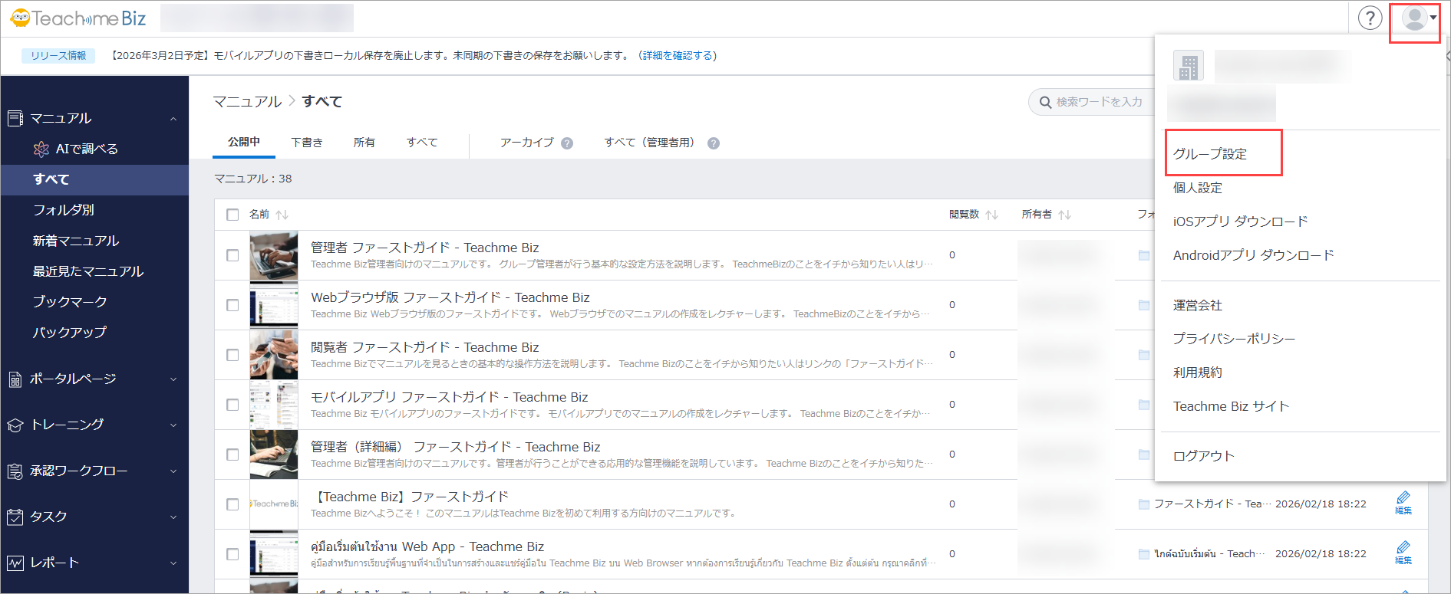Image resolution: width=1451 pixels, height=594 pixels.
Task: Select ログアウト in the account menu
Action: tap(1204, 456)
